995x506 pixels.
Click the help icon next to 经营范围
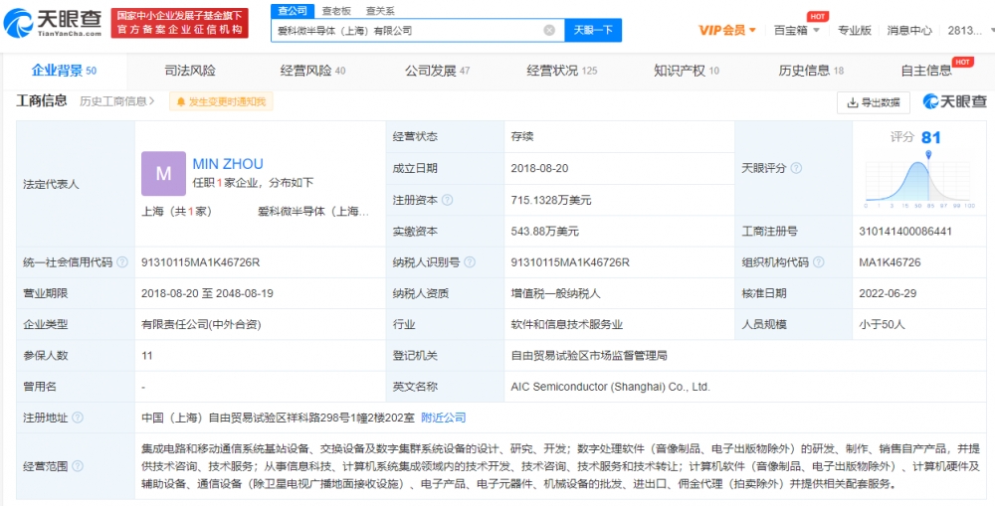pos(78,466)
